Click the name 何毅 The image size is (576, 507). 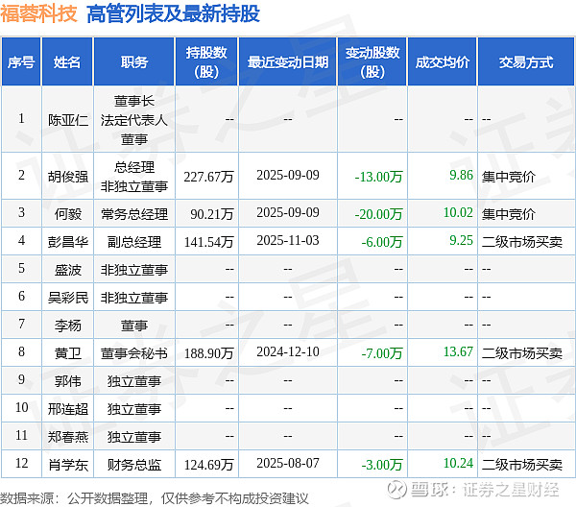pos(68,214)
